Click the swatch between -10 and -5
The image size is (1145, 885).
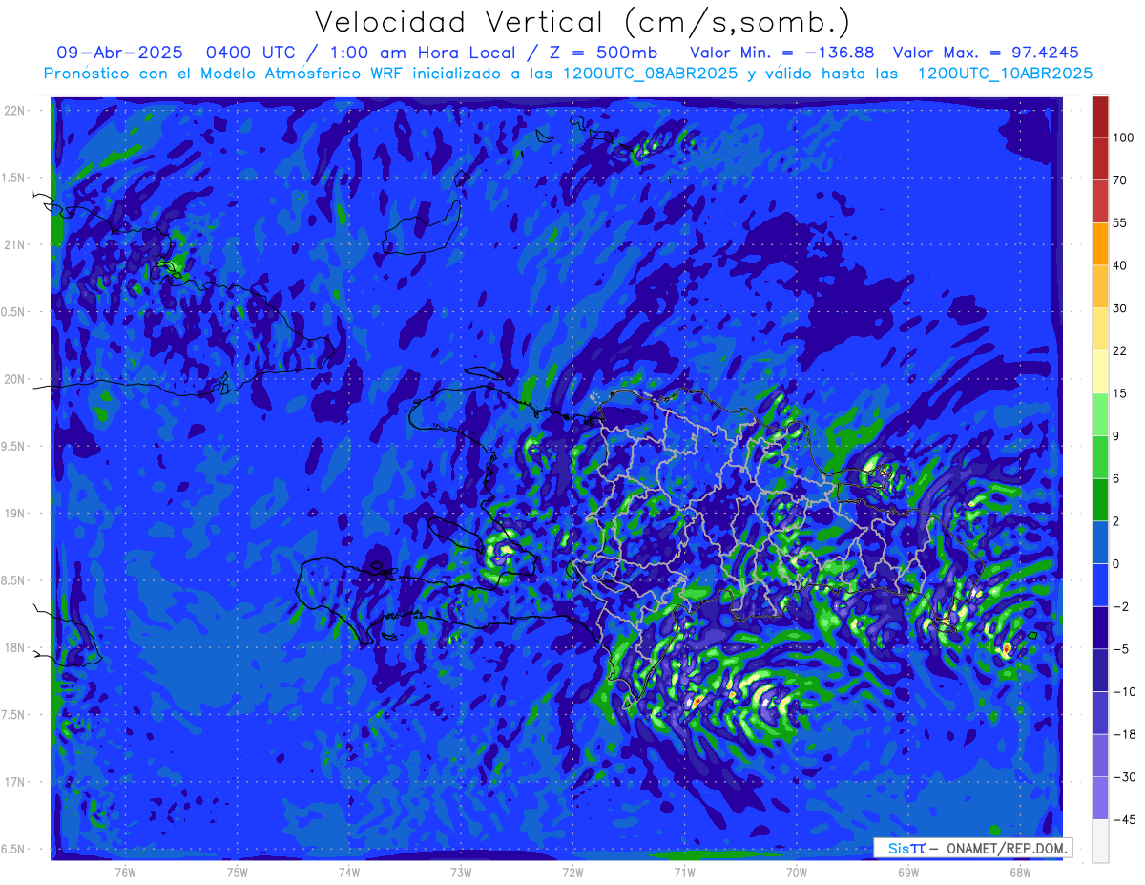click(1100, 670)
